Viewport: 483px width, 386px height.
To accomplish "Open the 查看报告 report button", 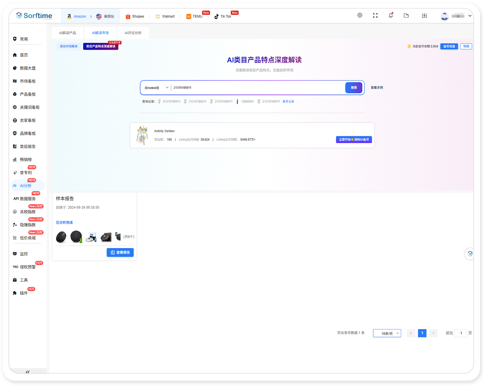I will tap(120, 253).
